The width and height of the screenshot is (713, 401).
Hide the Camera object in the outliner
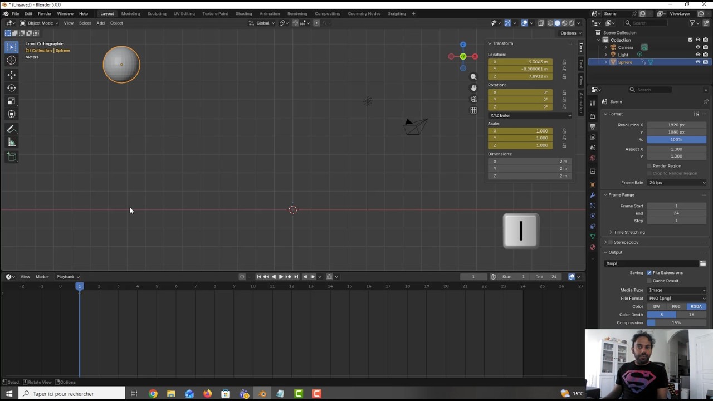[x=698, y=47]
